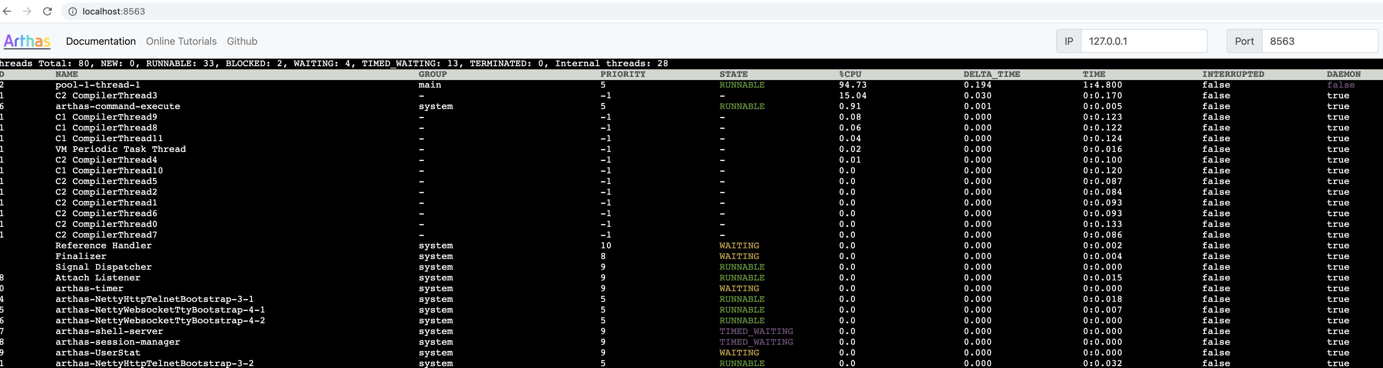
Task: Click the 15.04 CPU value
Action: [853, 95]
